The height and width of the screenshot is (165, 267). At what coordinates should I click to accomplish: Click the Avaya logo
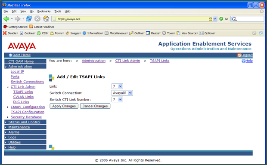point(22,46)
